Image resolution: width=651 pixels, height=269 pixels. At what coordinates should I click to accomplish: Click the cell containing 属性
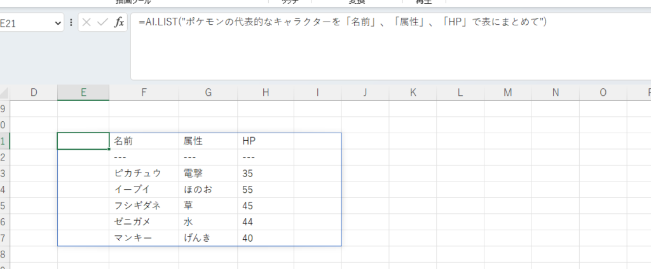(x=208, y=141)
